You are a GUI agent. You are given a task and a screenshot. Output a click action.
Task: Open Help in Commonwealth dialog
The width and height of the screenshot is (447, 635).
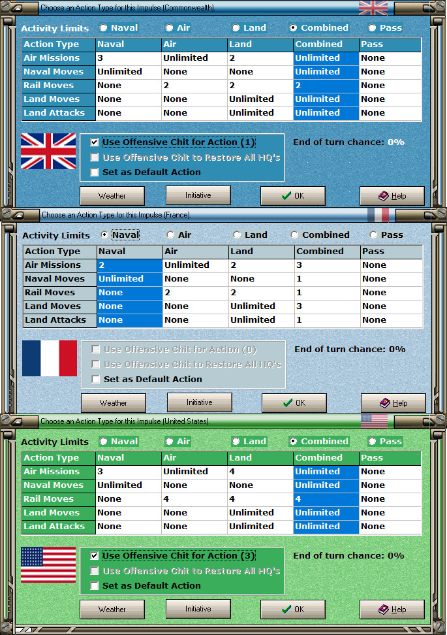point(392,196)
